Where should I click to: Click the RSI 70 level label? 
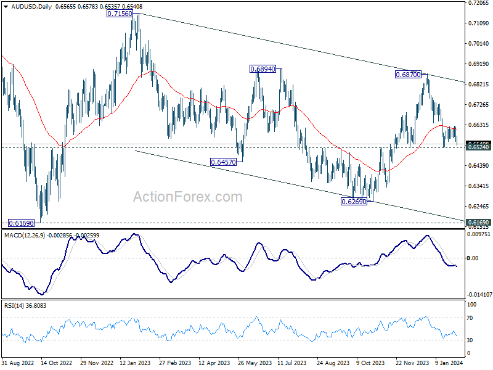click(470, 318)
